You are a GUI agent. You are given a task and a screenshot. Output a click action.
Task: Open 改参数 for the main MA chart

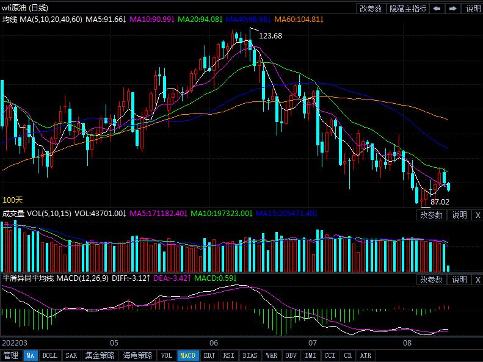point(371,9)
